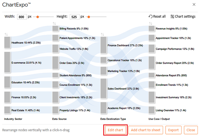The height and width of the screenshot is (138, 200).
Task: Open Chart settings
Action: coord(183,17)
